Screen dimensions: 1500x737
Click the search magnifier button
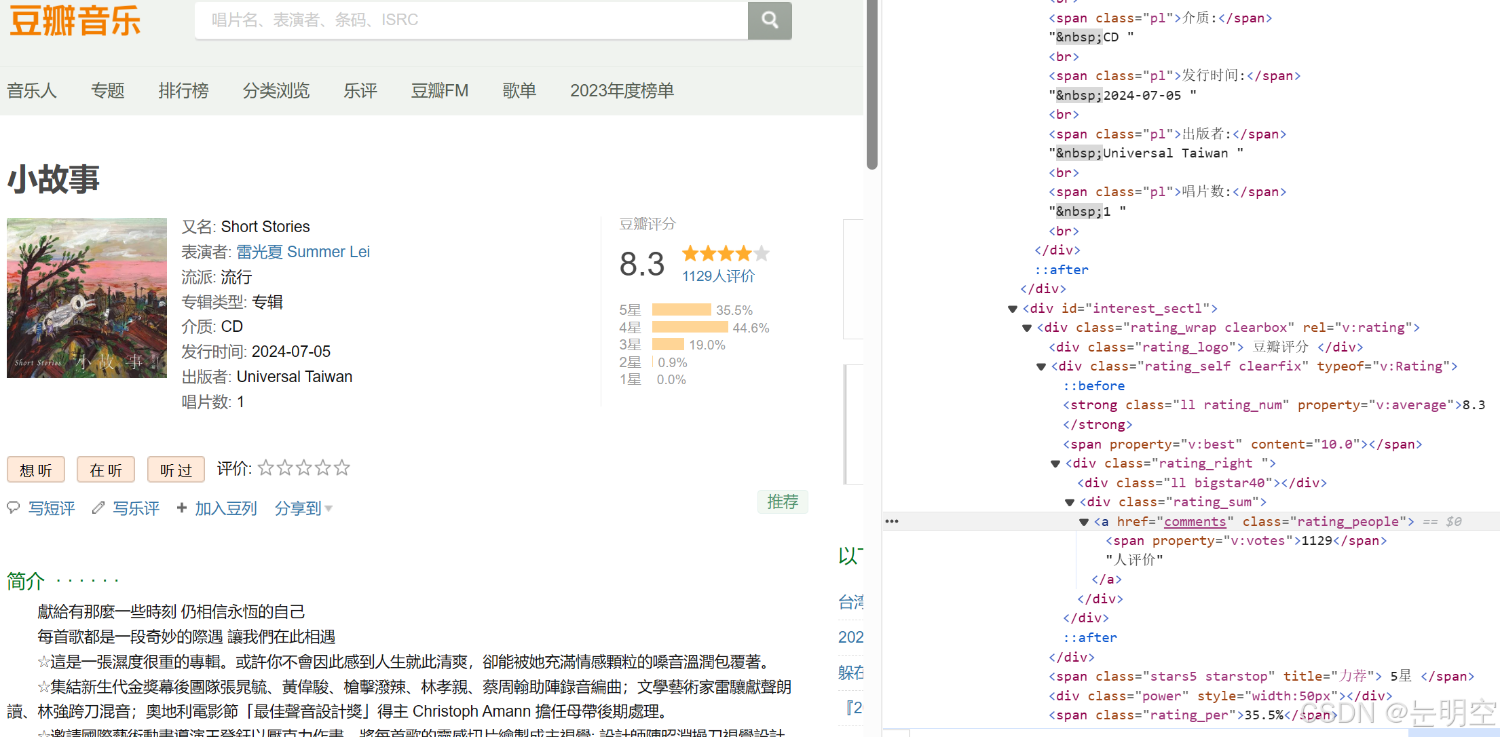tap(770, 20)
